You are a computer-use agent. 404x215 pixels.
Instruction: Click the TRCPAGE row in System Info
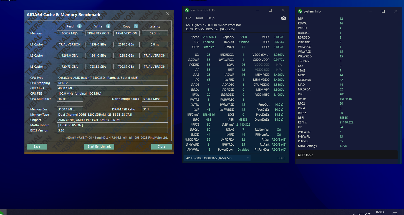coord(346,61)
